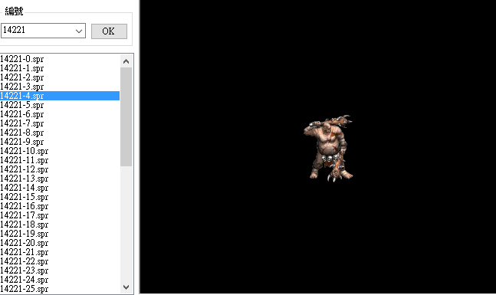
Task: Select 14221-25.spr in the list
Action: click(60, 289)
